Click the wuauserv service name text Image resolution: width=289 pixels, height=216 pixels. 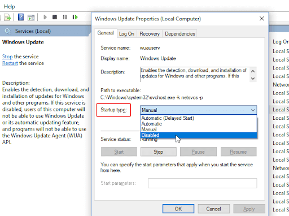pos(150,48)
